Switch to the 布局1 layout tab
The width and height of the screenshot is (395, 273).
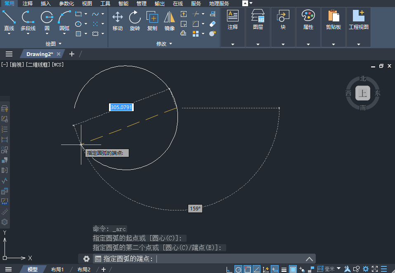point(57,269)
